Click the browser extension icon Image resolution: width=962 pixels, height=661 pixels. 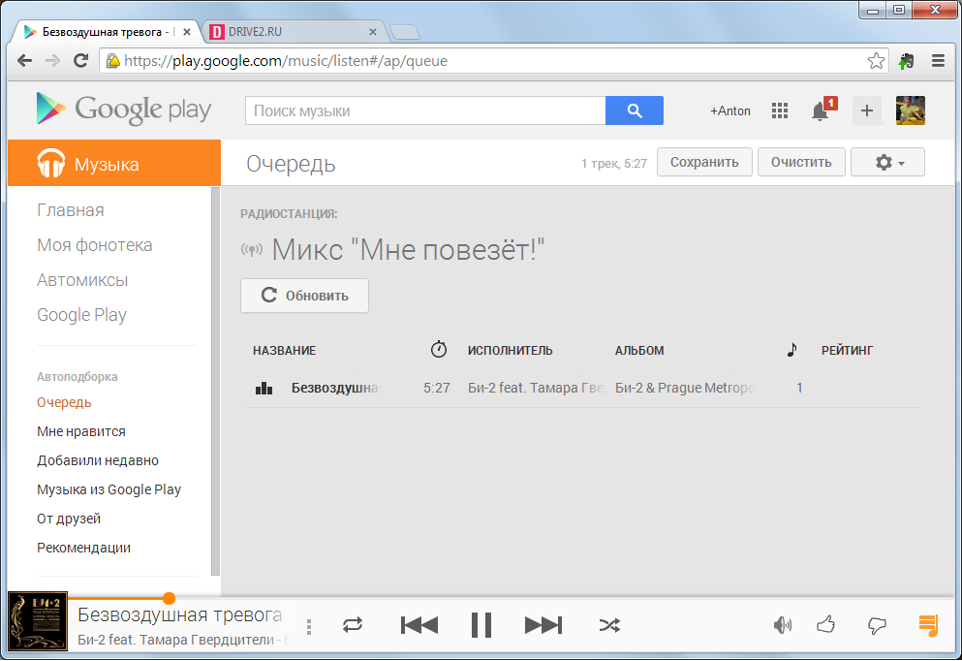click(906, 61)
